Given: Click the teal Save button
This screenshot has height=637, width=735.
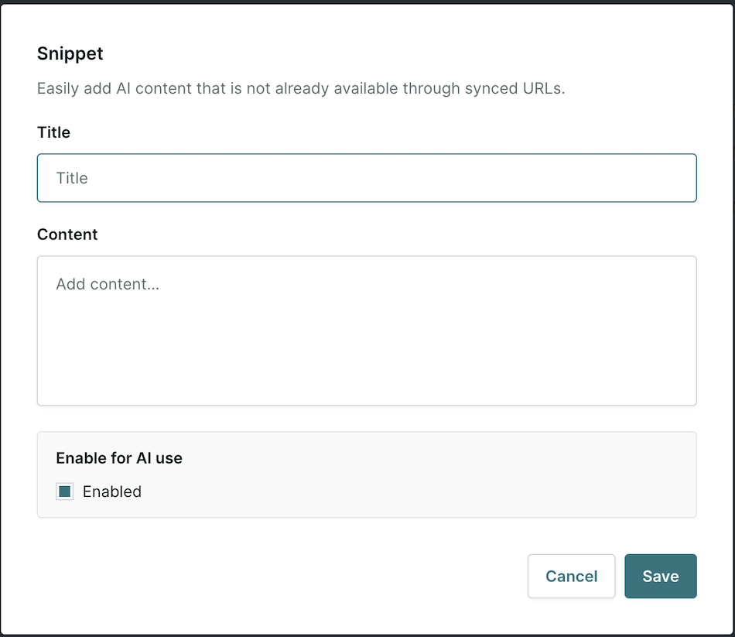Looking at the screenshot, I should [x=661, y=576].
